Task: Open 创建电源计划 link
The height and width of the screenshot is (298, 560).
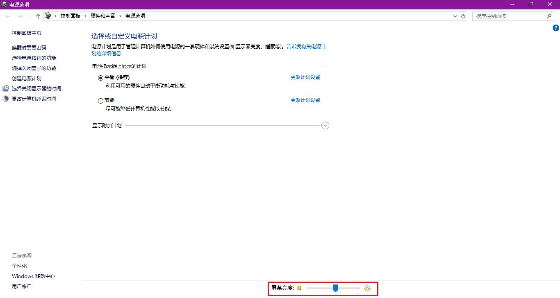Action: (27, 79)
